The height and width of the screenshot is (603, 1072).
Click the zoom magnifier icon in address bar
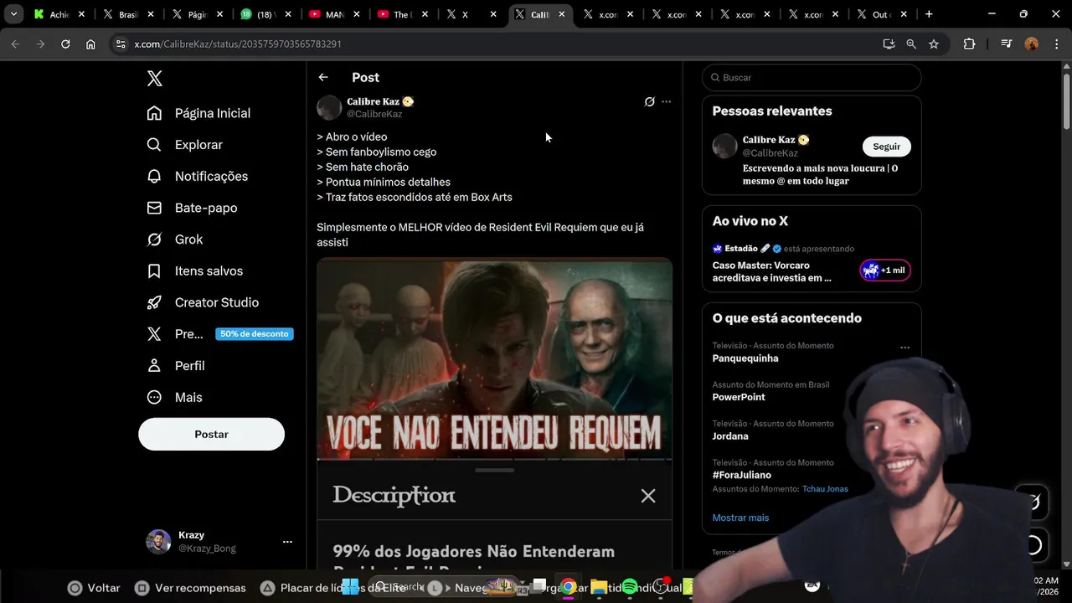(911, 44)
